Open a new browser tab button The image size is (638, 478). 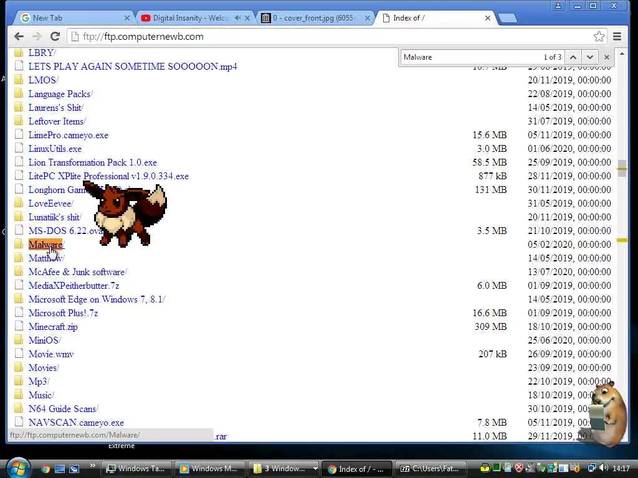pos(507,18)
